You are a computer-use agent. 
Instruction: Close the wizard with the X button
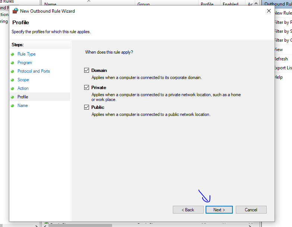(269, 11)
